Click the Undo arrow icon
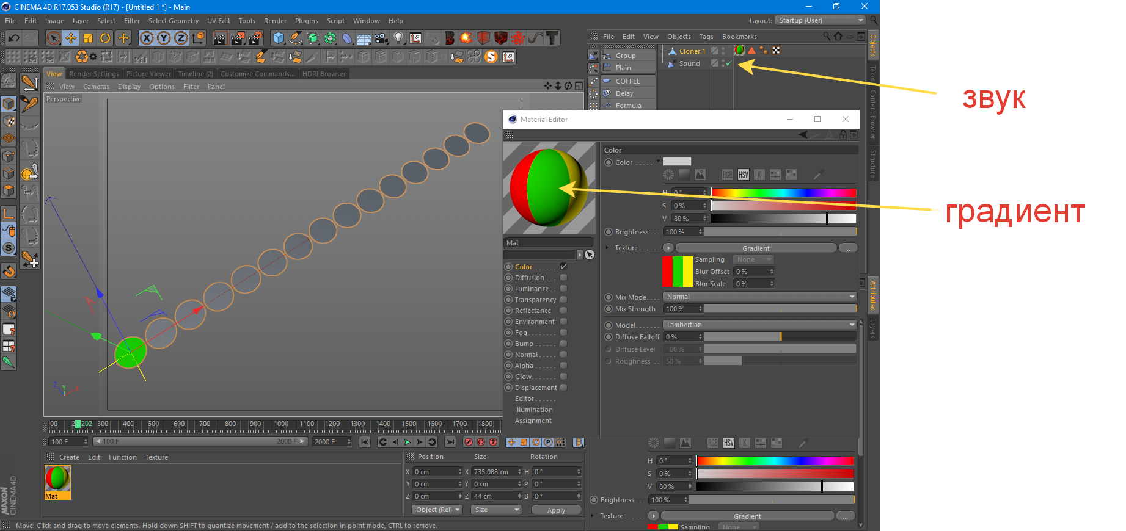Viewport: 1126px width, 531px height. coord(13,38)
